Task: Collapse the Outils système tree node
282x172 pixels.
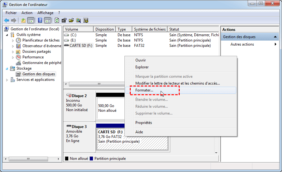Action: [x=7, y=35]
